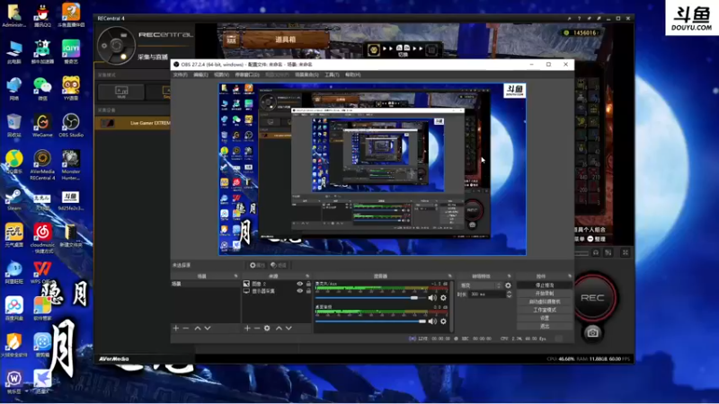The image size is (719, 404).
Task: Toggle the lock on the 显示器采集 source
Action: pos(308,291)
